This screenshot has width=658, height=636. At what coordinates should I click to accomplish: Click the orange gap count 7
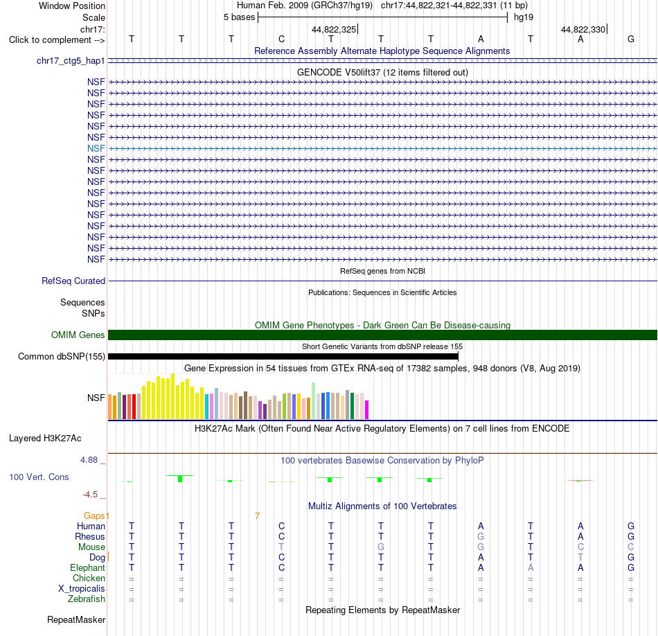click(x=257, y=516)
